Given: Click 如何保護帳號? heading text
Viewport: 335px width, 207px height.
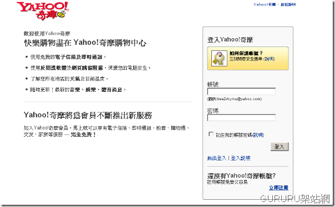Looking at the screenshot, I should pyautogui.click(x=246, y=53).
